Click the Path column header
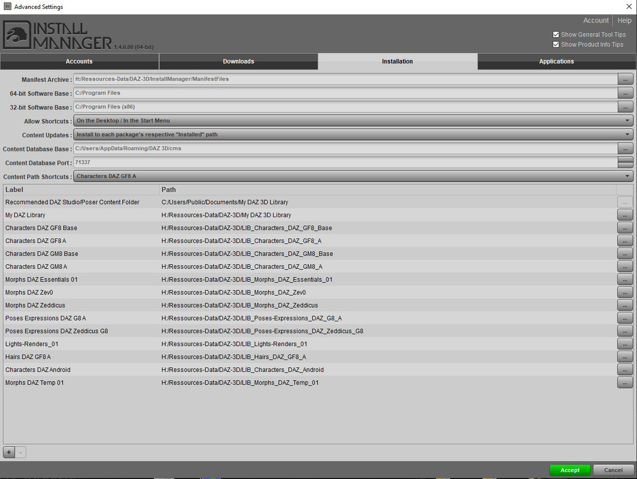 coord(388,190)
